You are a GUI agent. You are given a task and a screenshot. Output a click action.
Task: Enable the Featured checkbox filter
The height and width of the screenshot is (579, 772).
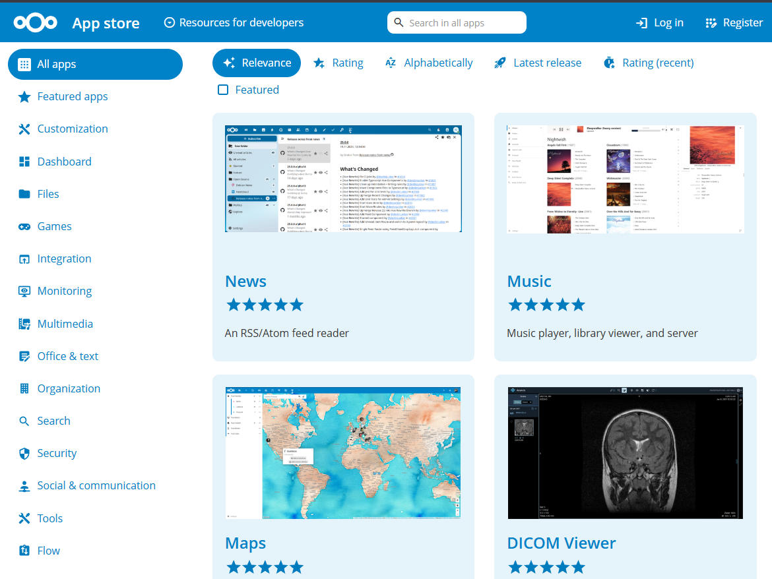point(223,90)
